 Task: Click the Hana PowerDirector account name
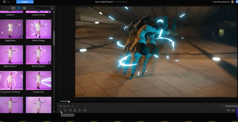tap(222, 2)
